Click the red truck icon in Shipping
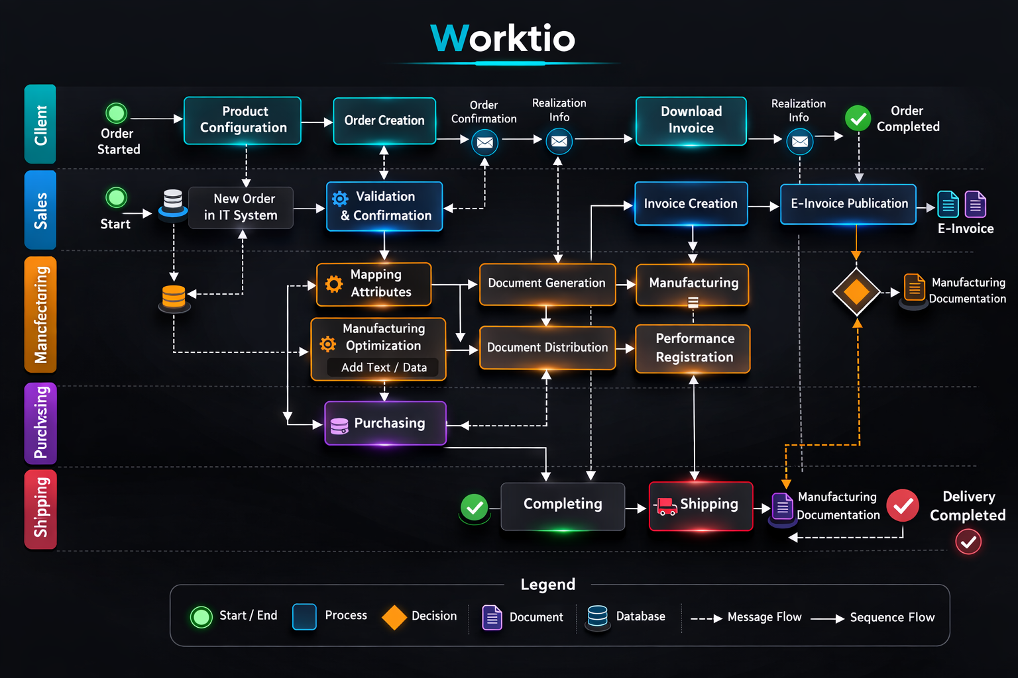1018x678 pixels. (665, 507)
